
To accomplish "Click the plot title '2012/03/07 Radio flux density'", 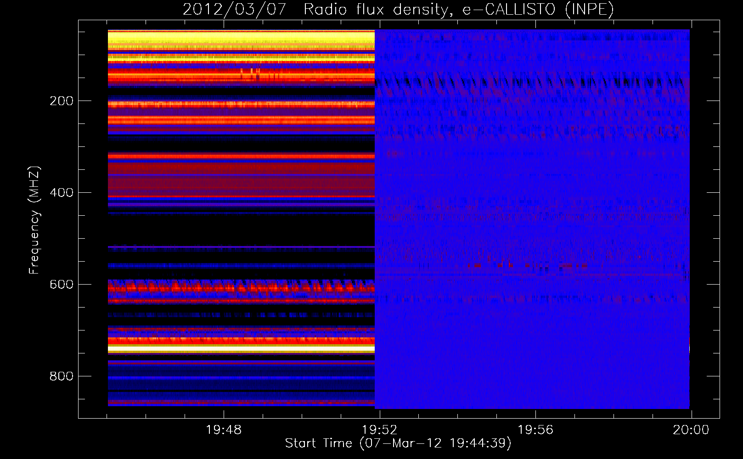I will pos(398,9).
